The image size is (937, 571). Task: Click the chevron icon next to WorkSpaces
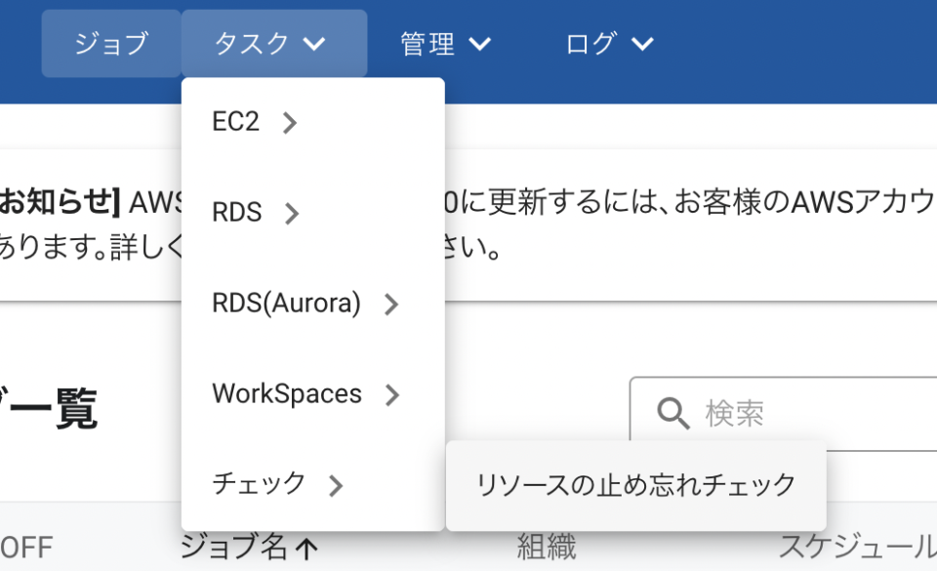coord(391,394)
